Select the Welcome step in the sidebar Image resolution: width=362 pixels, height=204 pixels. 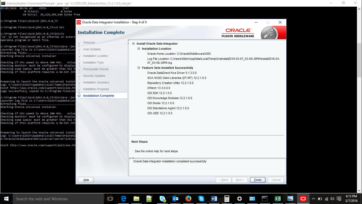(x=89, y=42)
